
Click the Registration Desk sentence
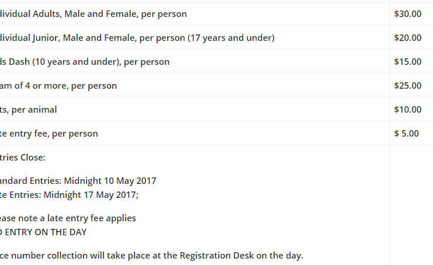[x=151, y=256]
